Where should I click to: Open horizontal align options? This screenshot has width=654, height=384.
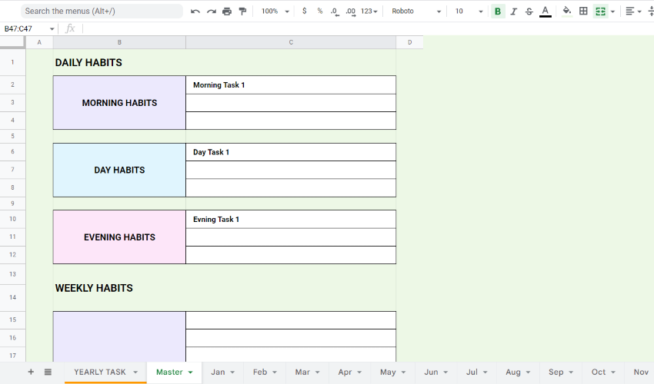633,12
